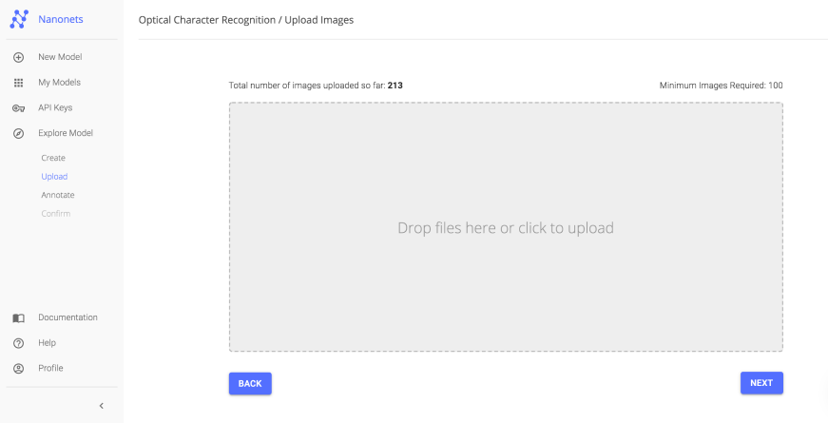Click the Nanonets brand name text
This screenshot has height=423, width=828.
[60, 19]
